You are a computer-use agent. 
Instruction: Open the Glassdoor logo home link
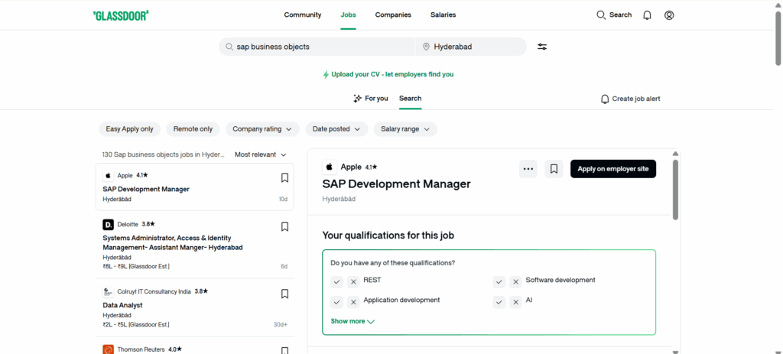tap(121, 15)
